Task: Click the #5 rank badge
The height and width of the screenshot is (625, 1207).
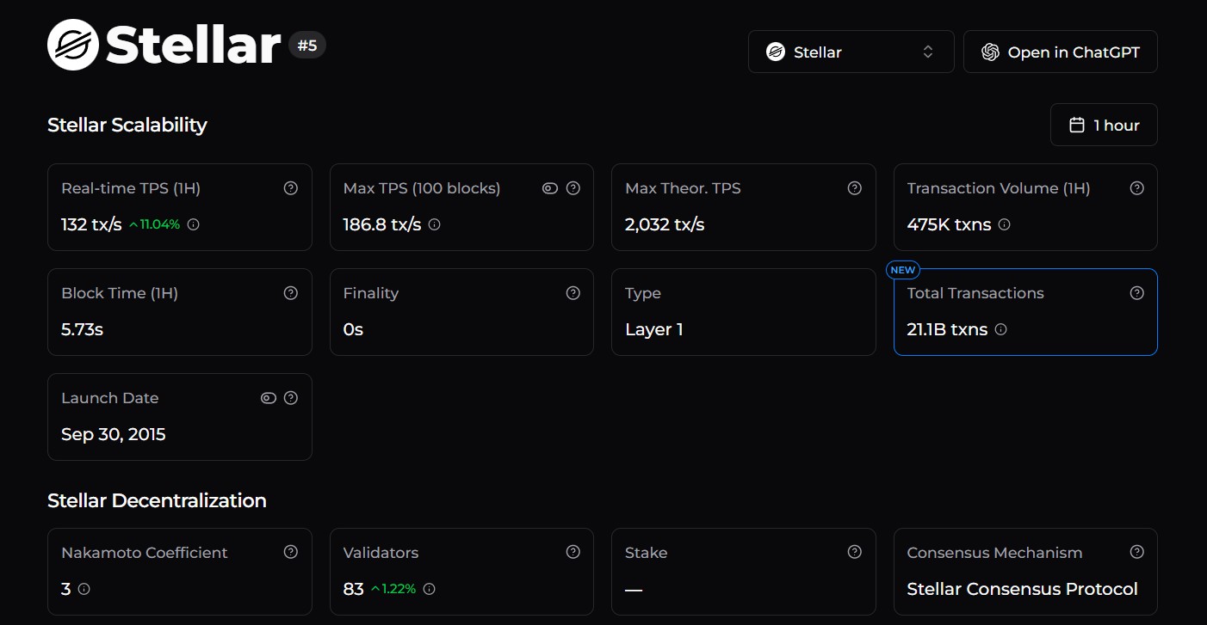Action: tap(307, 46)
